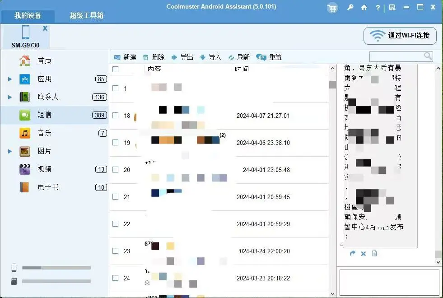The image size is (443, 298).
Task: Click the magnifier search icon
Action: [428, 56]
